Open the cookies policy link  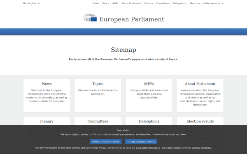[x=174, y=148]
